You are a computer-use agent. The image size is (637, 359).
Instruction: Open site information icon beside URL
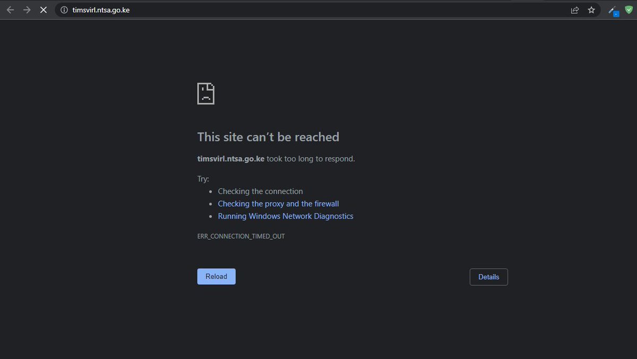64,10
